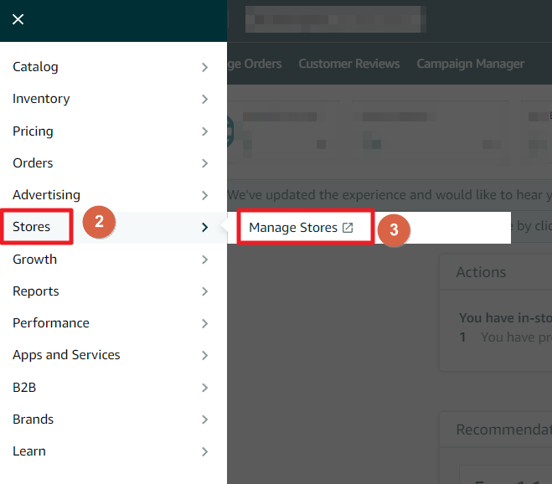Open the Learn menu item
This screenshot has height=484, width=552.
coord(29,451)
